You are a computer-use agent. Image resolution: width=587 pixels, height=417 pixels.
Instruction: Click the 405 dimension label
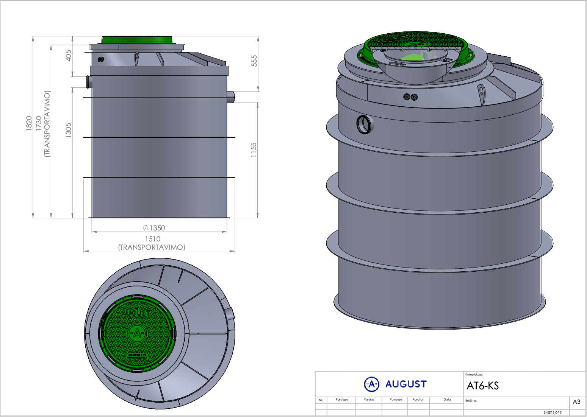(x=69, y=55)
